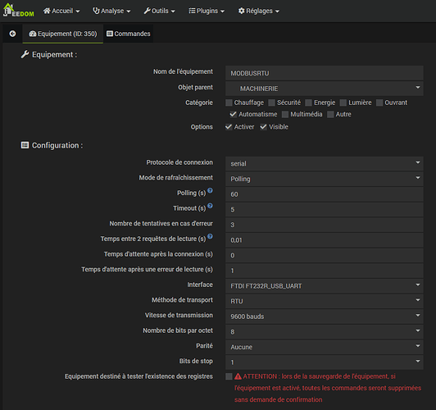The height and width of the screenshot is (410, 436).
Task: Expand the Vitesse de transmission dropdown
Action: coord(325,317)
